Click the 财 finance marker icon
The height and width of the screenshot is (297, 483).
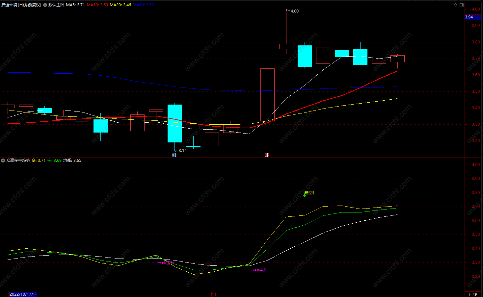pyautogui.click(x=174, y=155)
